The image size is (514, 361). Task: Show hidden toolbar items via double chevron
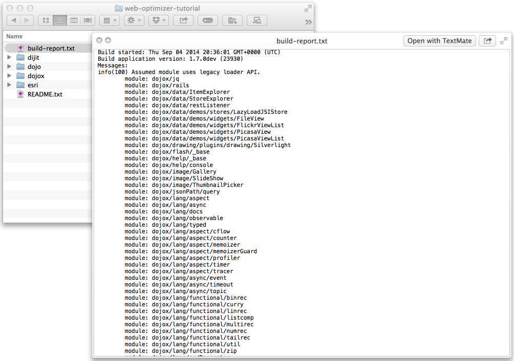(308, 22)
